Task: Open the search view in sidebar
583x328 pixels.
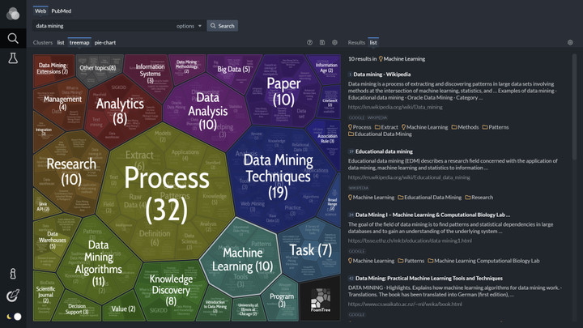Action: [x=13, y=38]
